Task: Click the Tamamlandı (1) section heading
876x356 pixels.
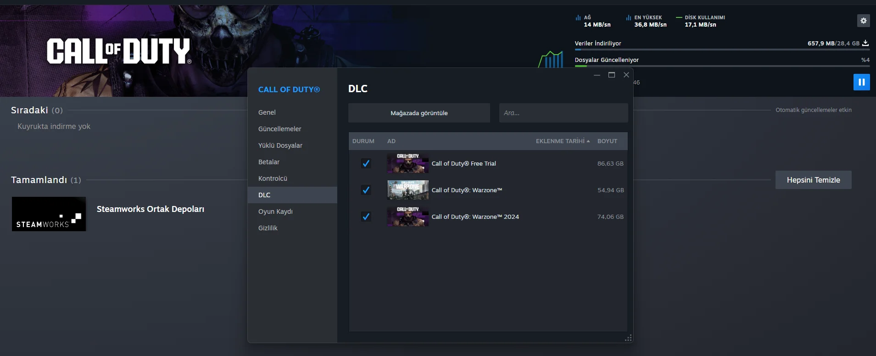Action: tap(46, 180)
